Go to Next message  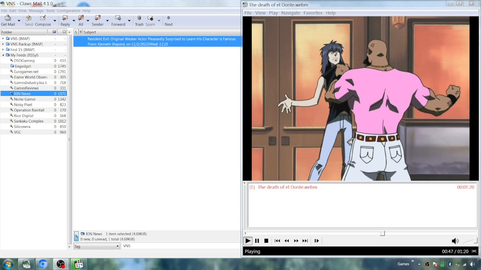click(168, 20)
